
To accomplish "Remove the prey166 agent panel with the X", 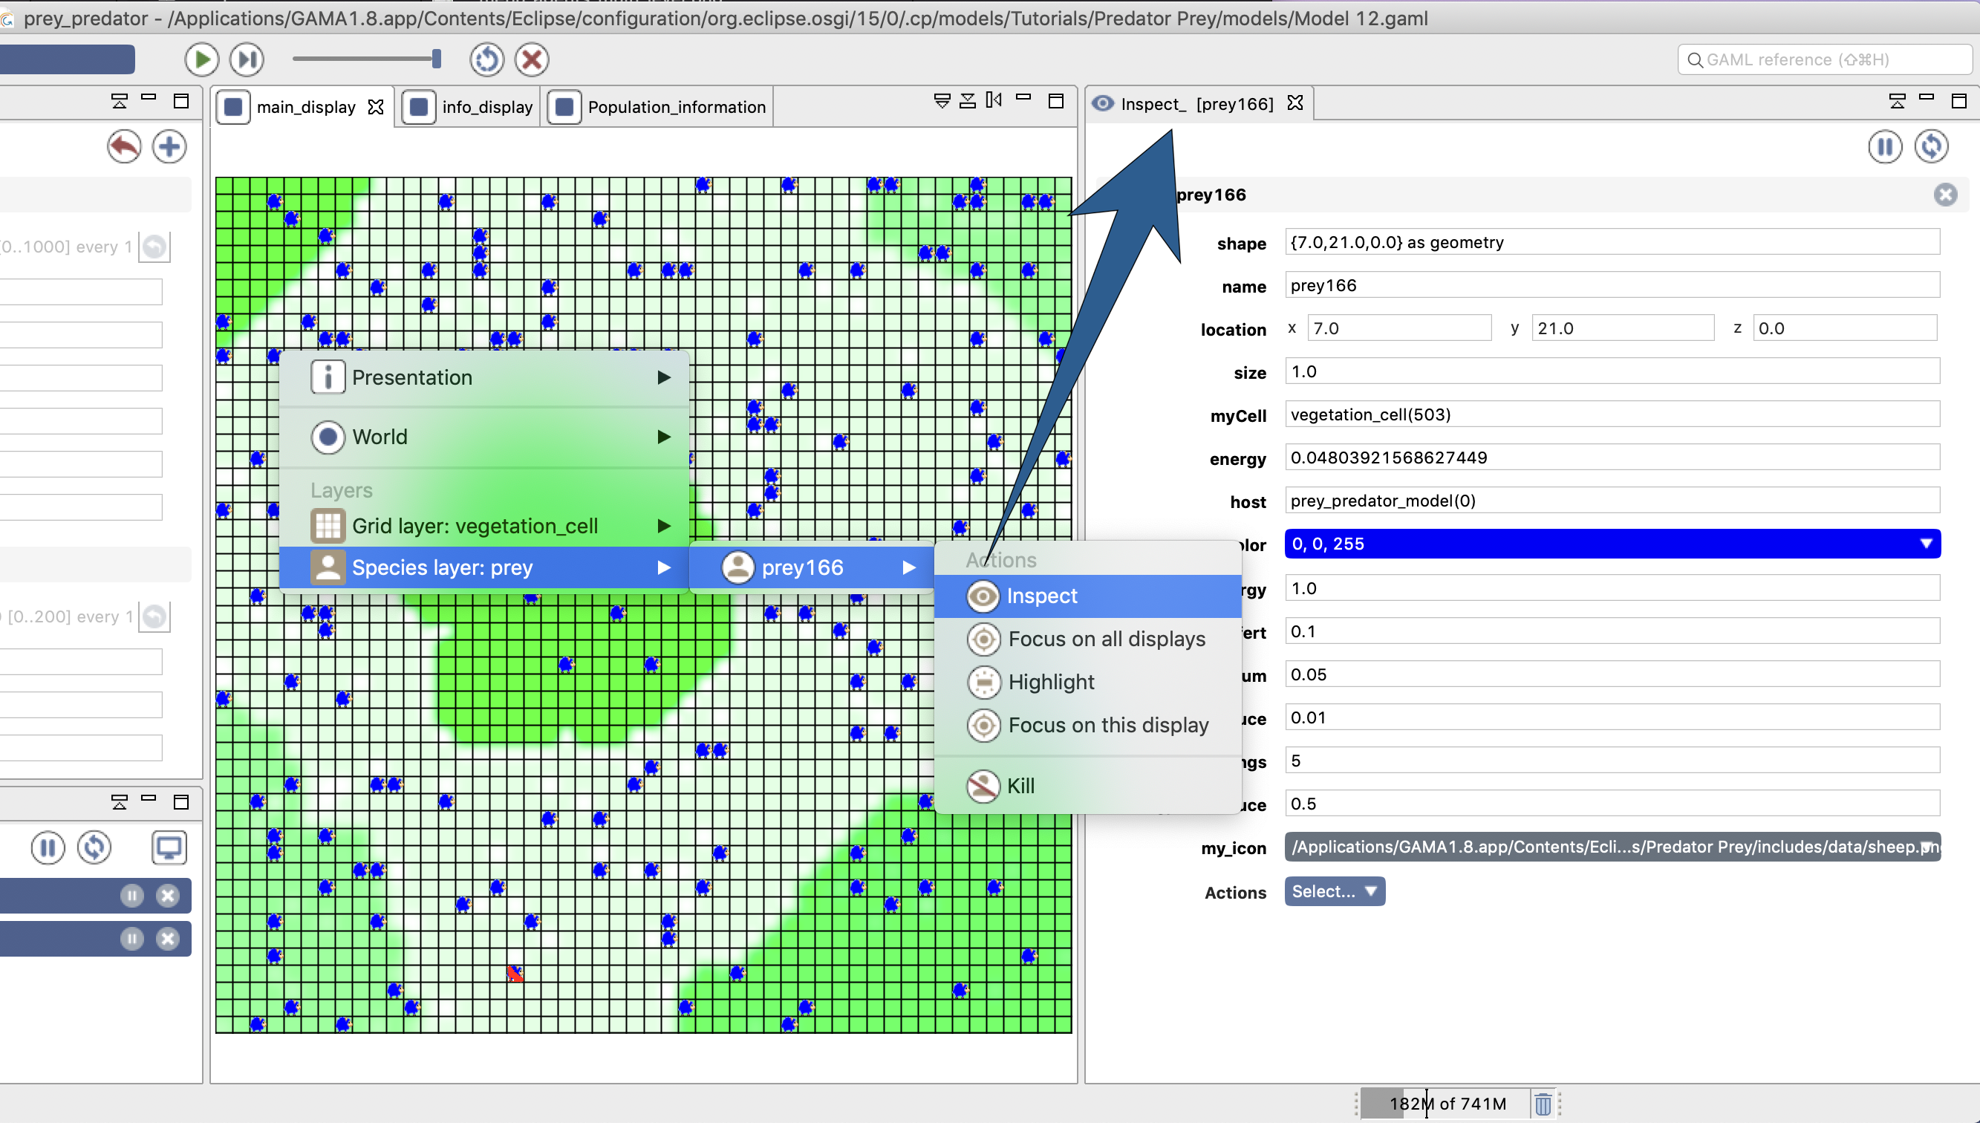I will click(1945, 195).
